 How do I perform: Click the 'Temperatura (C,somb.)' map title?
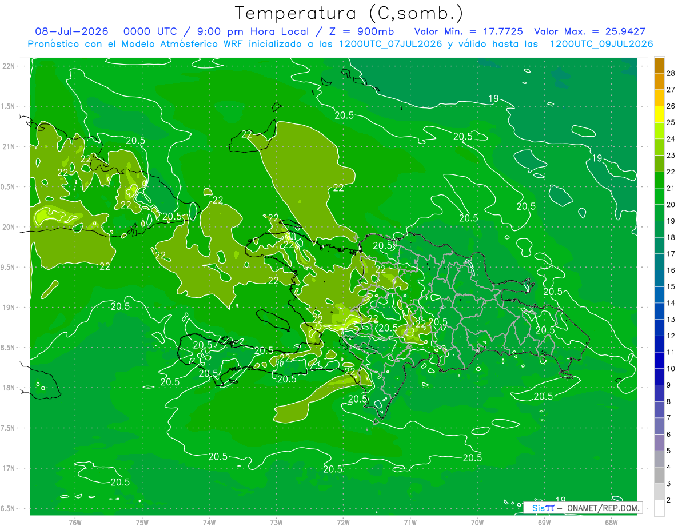pyautogui.click(x=349, y=13)
